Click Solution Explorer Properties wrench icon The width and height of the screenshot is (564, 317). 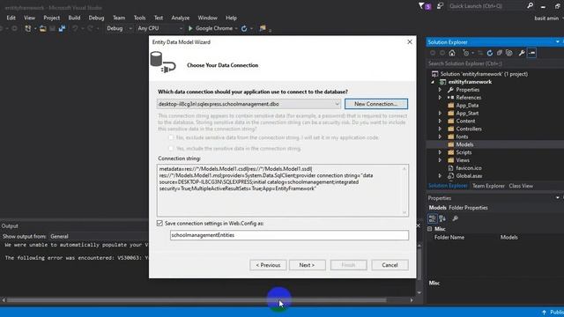522,53
